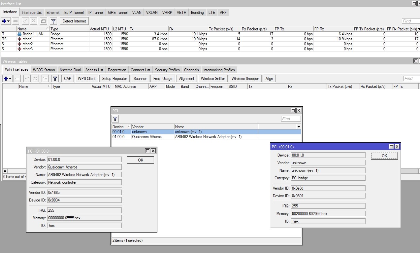Click the filter funnel icon in PCI window
The width and height of the screenshot is (420, 253).
click(115, 119)
